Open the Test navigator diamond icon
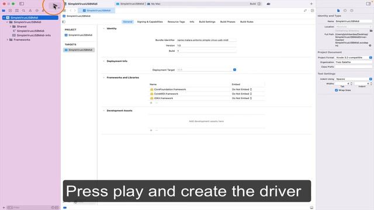374x210 pixels. [37, 10]
